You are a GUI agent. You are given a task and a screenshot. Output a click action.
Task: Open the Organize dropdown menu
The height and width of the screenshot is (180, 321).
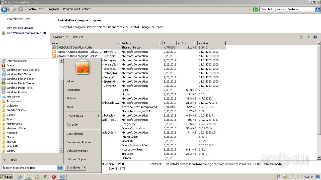pyautogui.click(x=60, y=37)
